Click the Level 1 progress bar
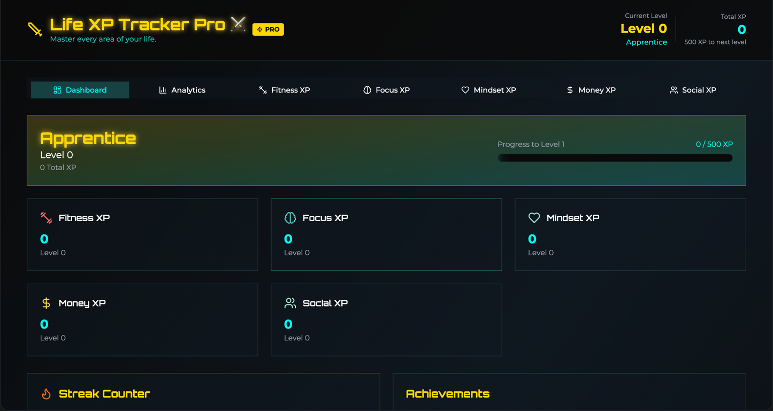The width and height of the screenshot is (773, 411). (x=615, y=157)
